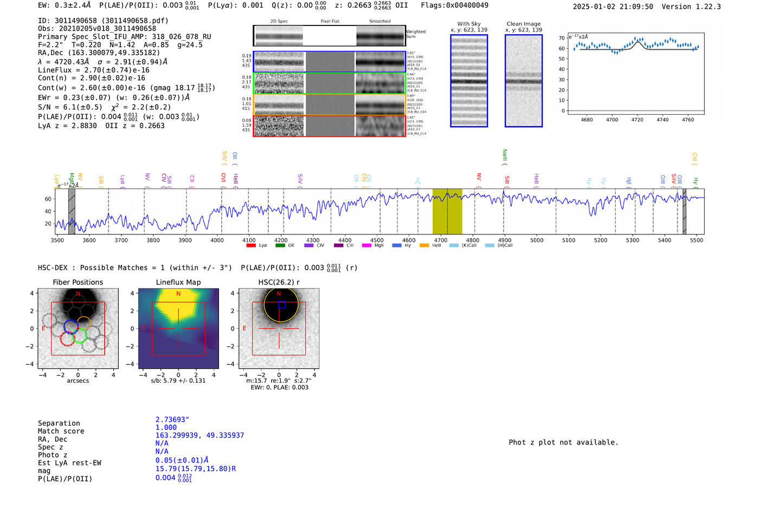Click the '2D Spec' column header
Screen dimensions: 759x516
279,21
